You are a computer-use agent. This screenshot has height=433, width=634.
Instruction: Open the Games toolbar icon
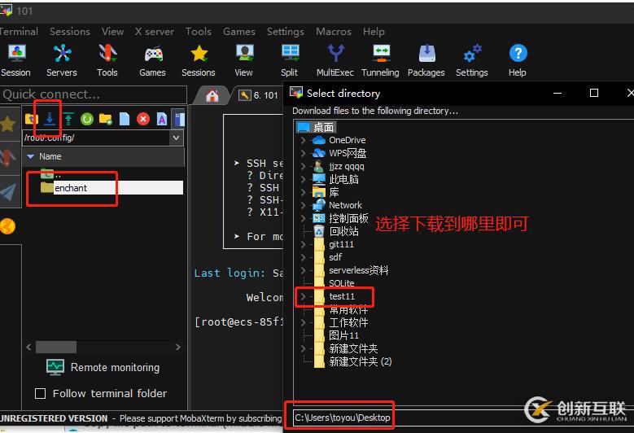click(x=152, y=61)
